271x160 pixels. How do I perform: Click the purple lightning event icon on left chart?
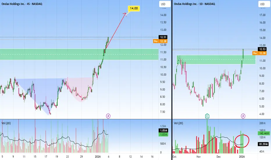click(108, 116)
